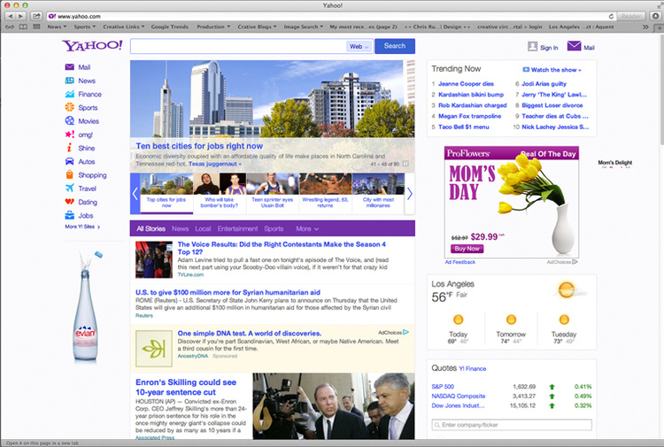664x447 pixels.
Task: Open the Web search type dropdown
Action: [359, 47]
